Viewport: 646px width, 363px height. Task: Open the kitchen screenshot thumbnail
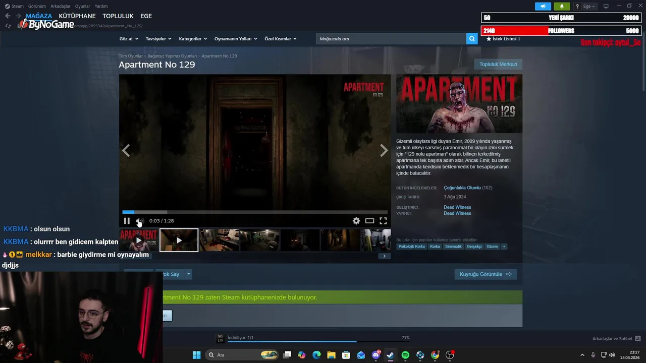219,240
